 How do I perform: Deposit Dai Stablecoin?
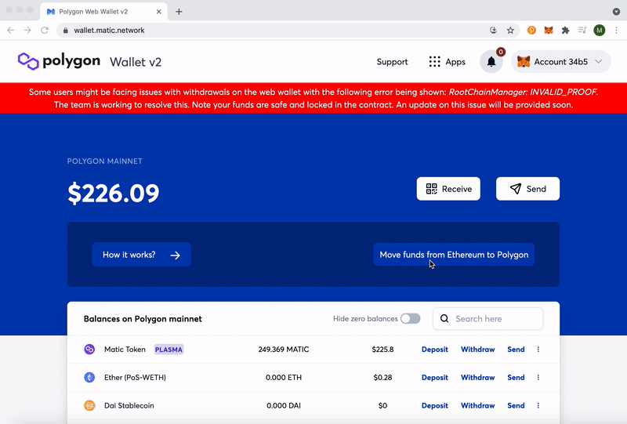point(435,406)
